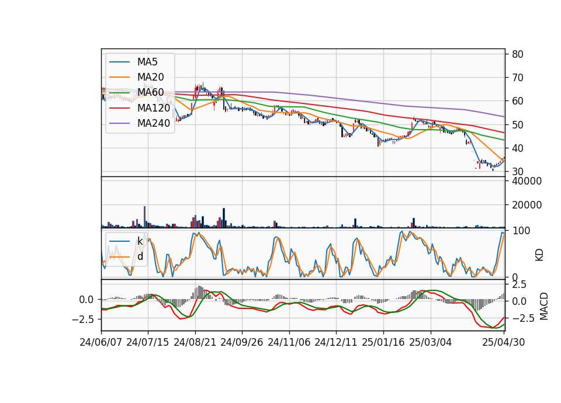Click the 20000 volume axis label
Screen dimensions: 561x403
pyautogui.click(x=527, y=205)
